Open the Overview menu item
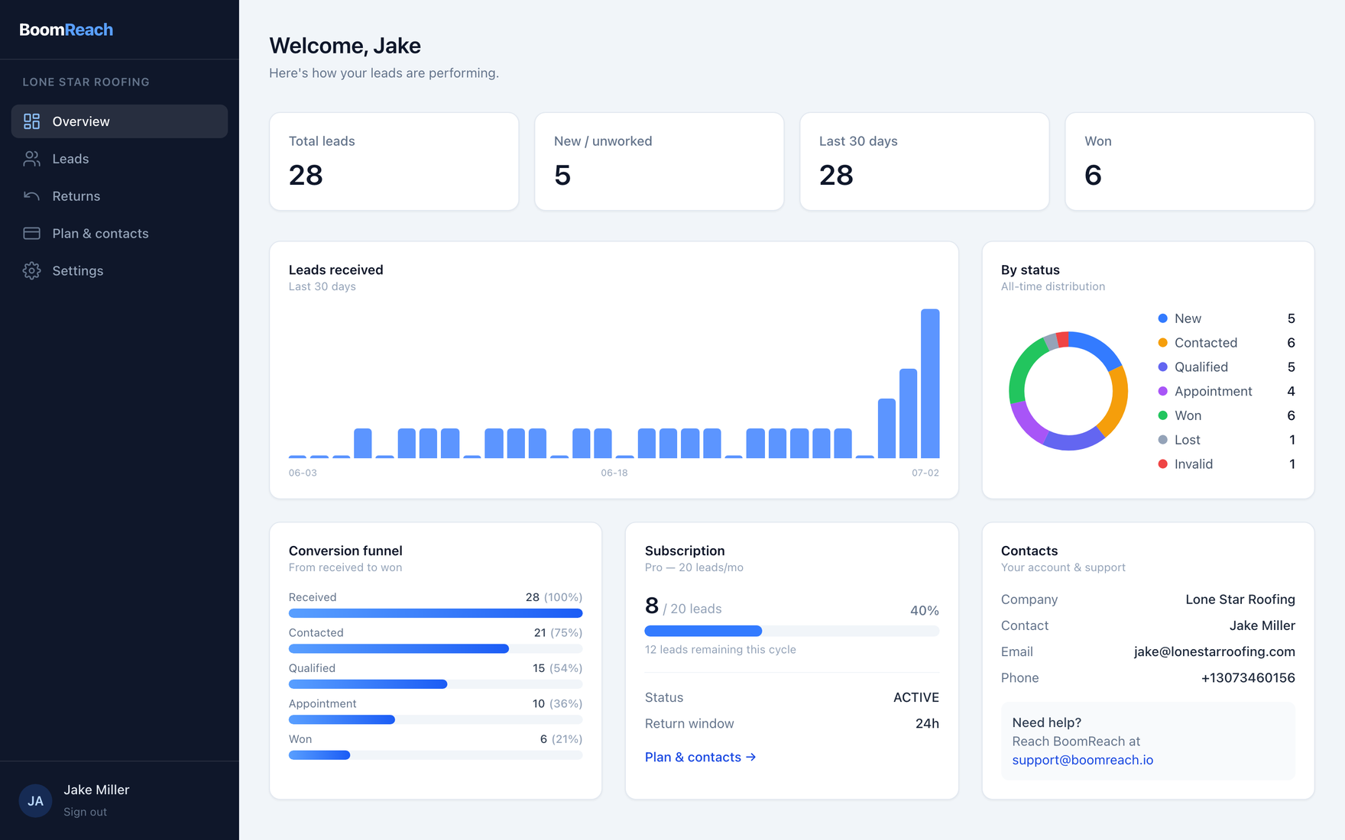This screenshot has width=1345, height=840. 119,121
